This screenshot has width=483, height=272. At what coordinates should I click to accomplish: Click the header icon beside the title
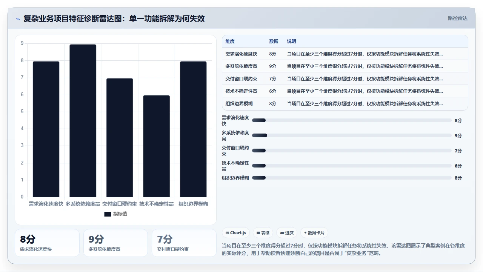coord(18,18)
